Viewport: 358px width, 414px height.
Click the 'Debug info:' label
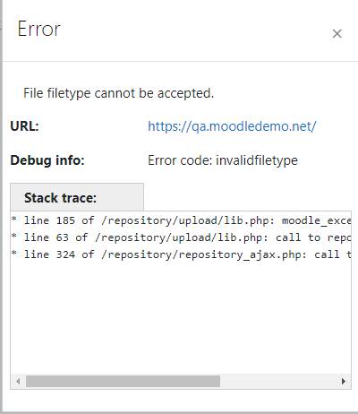[47, 160]
